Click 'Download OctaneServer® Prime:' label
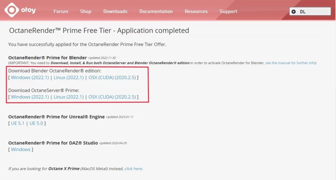The image size is (336, 180). point(44,90)
